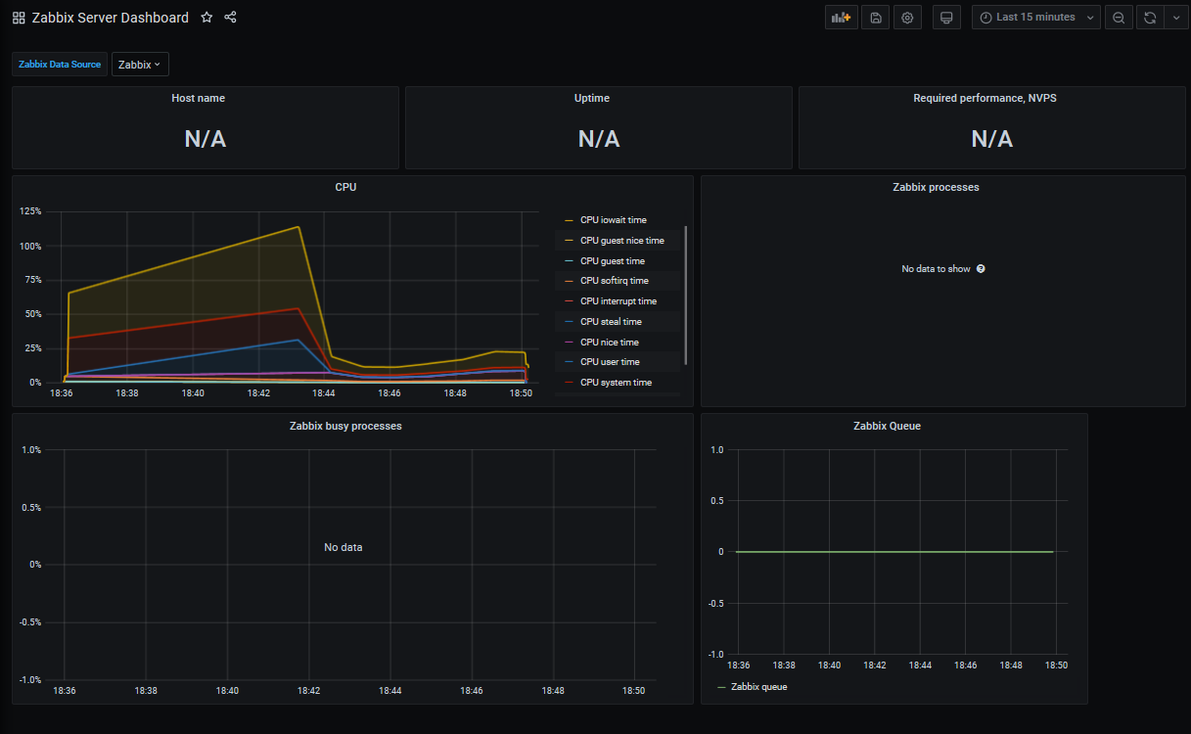Click the Uptime N/A value
This screenshot has height=734, width=1191.
click(599, 139)
